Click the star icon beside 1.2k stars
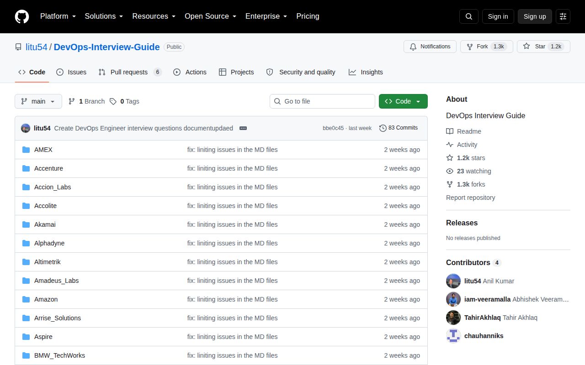Viewport: 585px width, 365px height. (x=450, y=158)
